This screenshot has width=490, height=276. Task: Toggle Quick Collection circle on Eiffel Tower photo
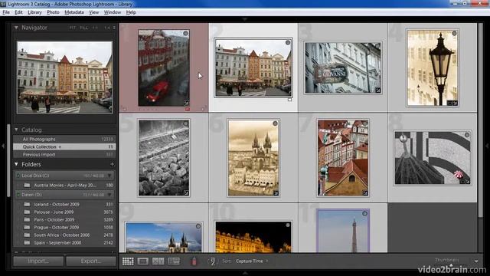(364, 213)
